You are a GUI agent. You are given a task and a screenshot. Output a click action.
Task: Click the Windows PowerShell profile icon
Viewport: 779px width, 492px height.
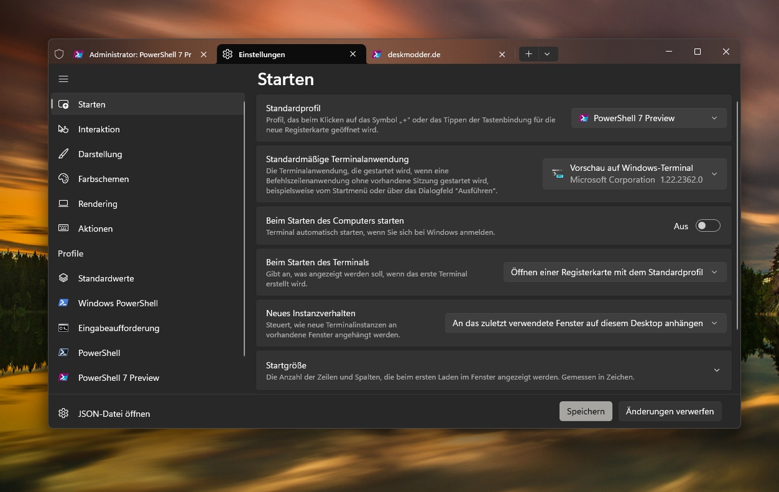pyautogui.click(x=63, y=303)
